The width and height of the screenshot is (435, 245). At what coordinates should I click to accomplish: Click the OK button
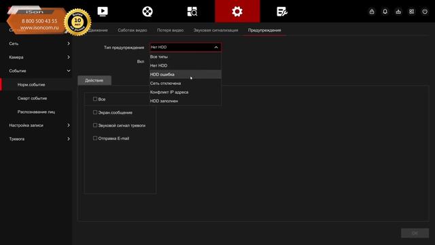pos(415,233)
